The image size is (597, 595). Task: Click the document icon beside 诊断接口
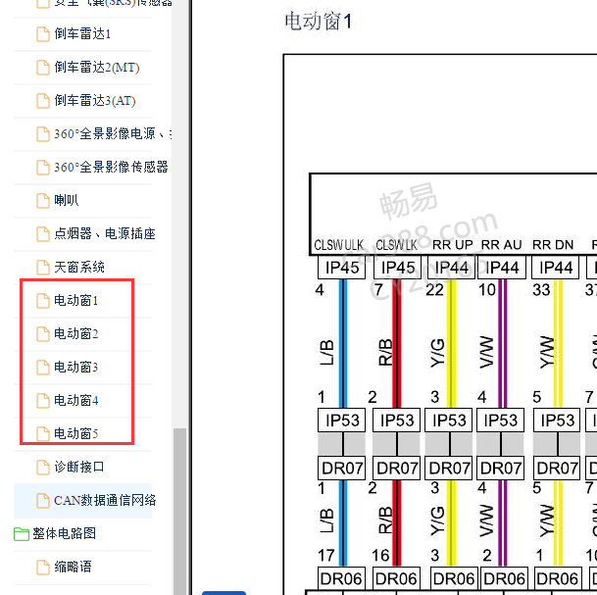(x=43, y=468)
